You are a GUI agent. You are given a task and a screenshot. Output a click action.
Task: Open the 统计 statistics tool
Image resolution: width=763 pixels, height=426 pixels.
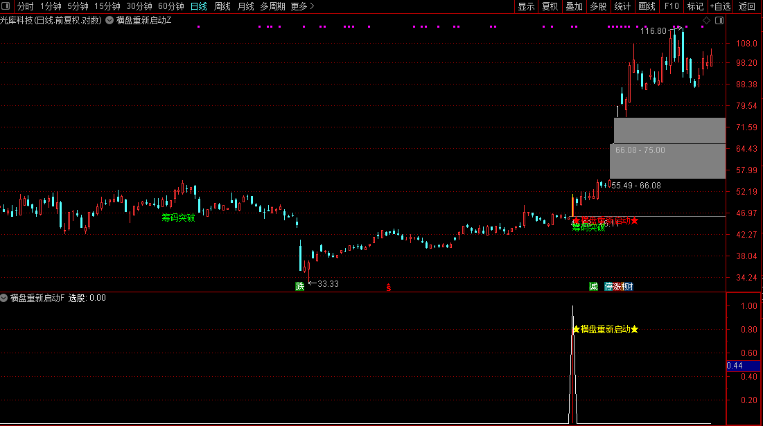click(622, 6)
